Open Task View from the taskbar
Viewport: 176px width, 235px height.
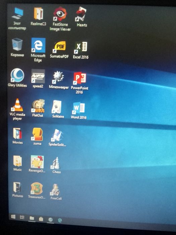(22, 217)
